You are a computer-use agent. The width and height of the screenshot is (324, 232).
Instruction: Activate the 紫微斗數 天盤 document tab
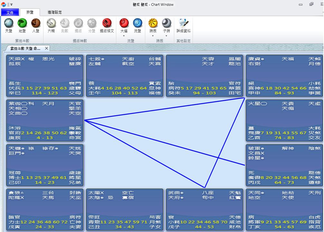(x=25, y=49)
